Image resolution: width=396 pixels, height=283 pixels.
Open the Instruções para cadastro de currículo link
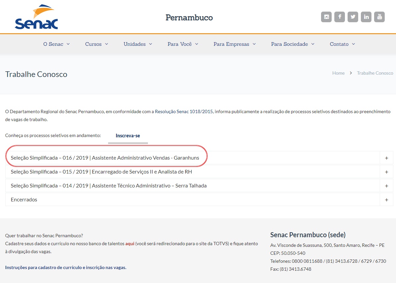pos(66,267)
